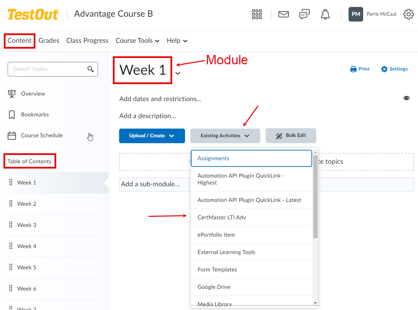Open the email envelope icon
This screenshot has height=310, width=418.
[283, 14]
